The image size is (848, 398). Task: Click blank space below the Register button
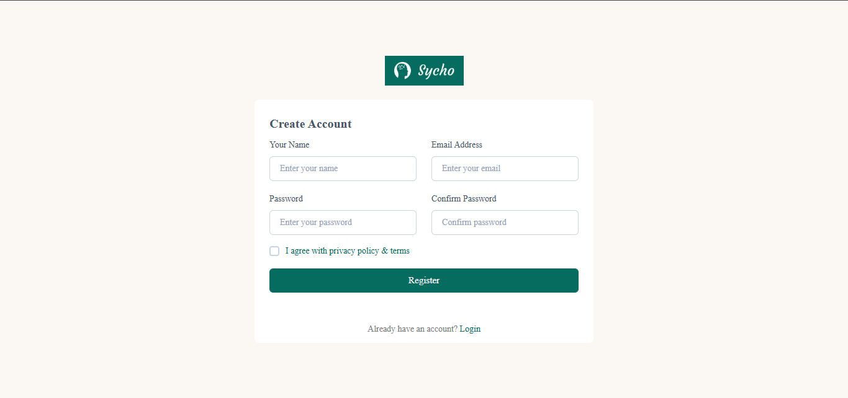(x=424, y=307)
